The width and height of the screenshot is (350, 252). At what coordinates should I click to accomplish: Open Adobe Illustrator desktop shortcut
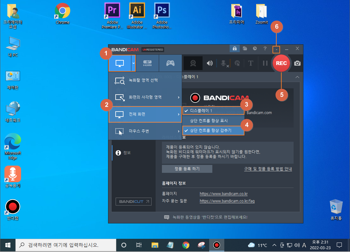click(x=137, y=16)
